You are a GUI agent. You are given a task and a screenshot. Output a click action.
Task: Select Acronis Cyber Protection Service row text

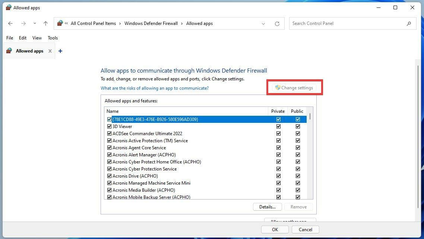[145, 169]
